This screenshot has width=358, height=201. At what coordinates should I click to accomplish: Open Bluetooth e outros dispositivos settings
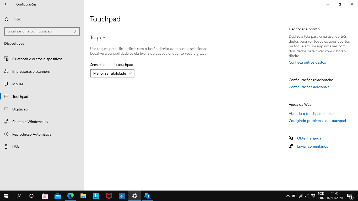(37, 59)
